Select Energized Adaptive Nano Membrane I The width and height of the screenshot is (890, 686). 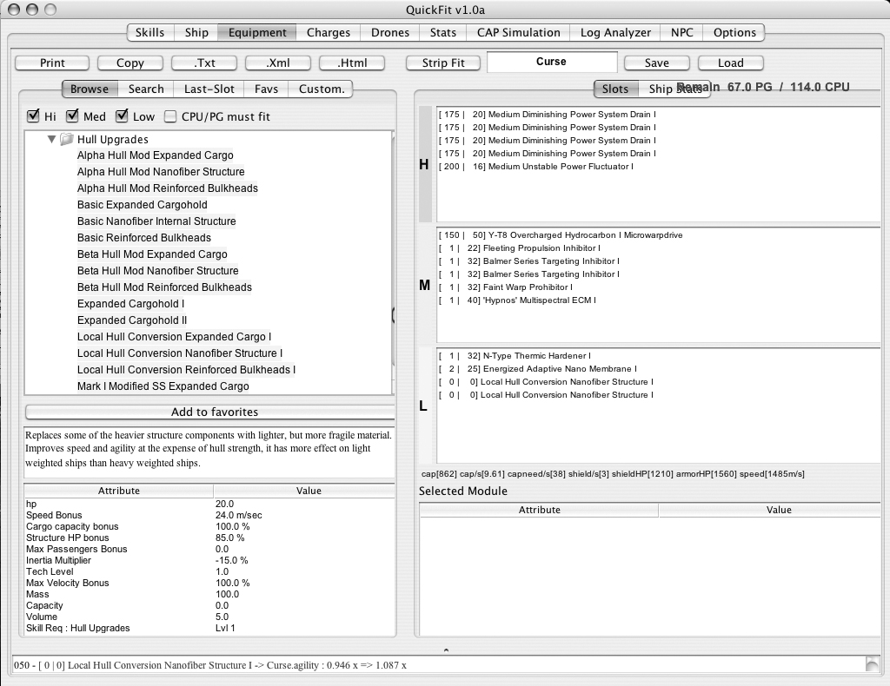click(x=537, y=369)
